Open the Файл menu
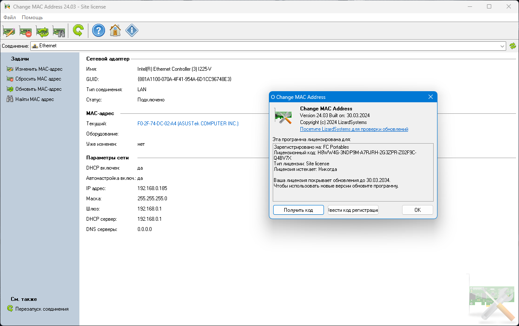 click(x=9, y=17)
